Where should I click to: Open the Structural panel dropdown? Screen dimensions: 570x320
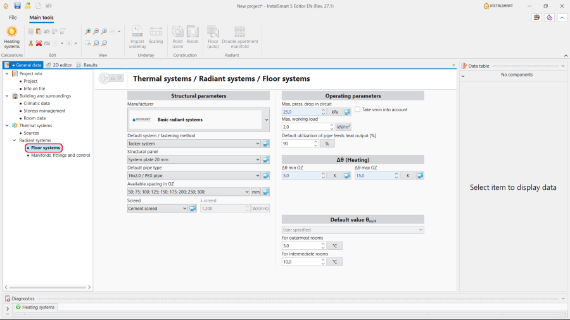point(257,159)
